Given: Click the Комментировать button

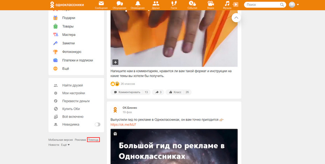Looking at the screenshot, I should (127, 92).
